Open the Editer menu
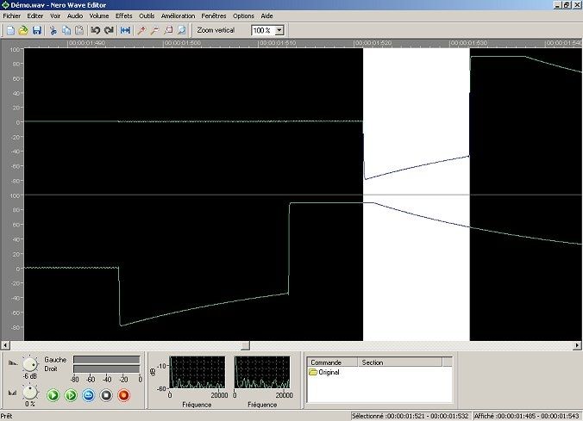The height and width of the screenshot is (421, 583). coord(35,16)
